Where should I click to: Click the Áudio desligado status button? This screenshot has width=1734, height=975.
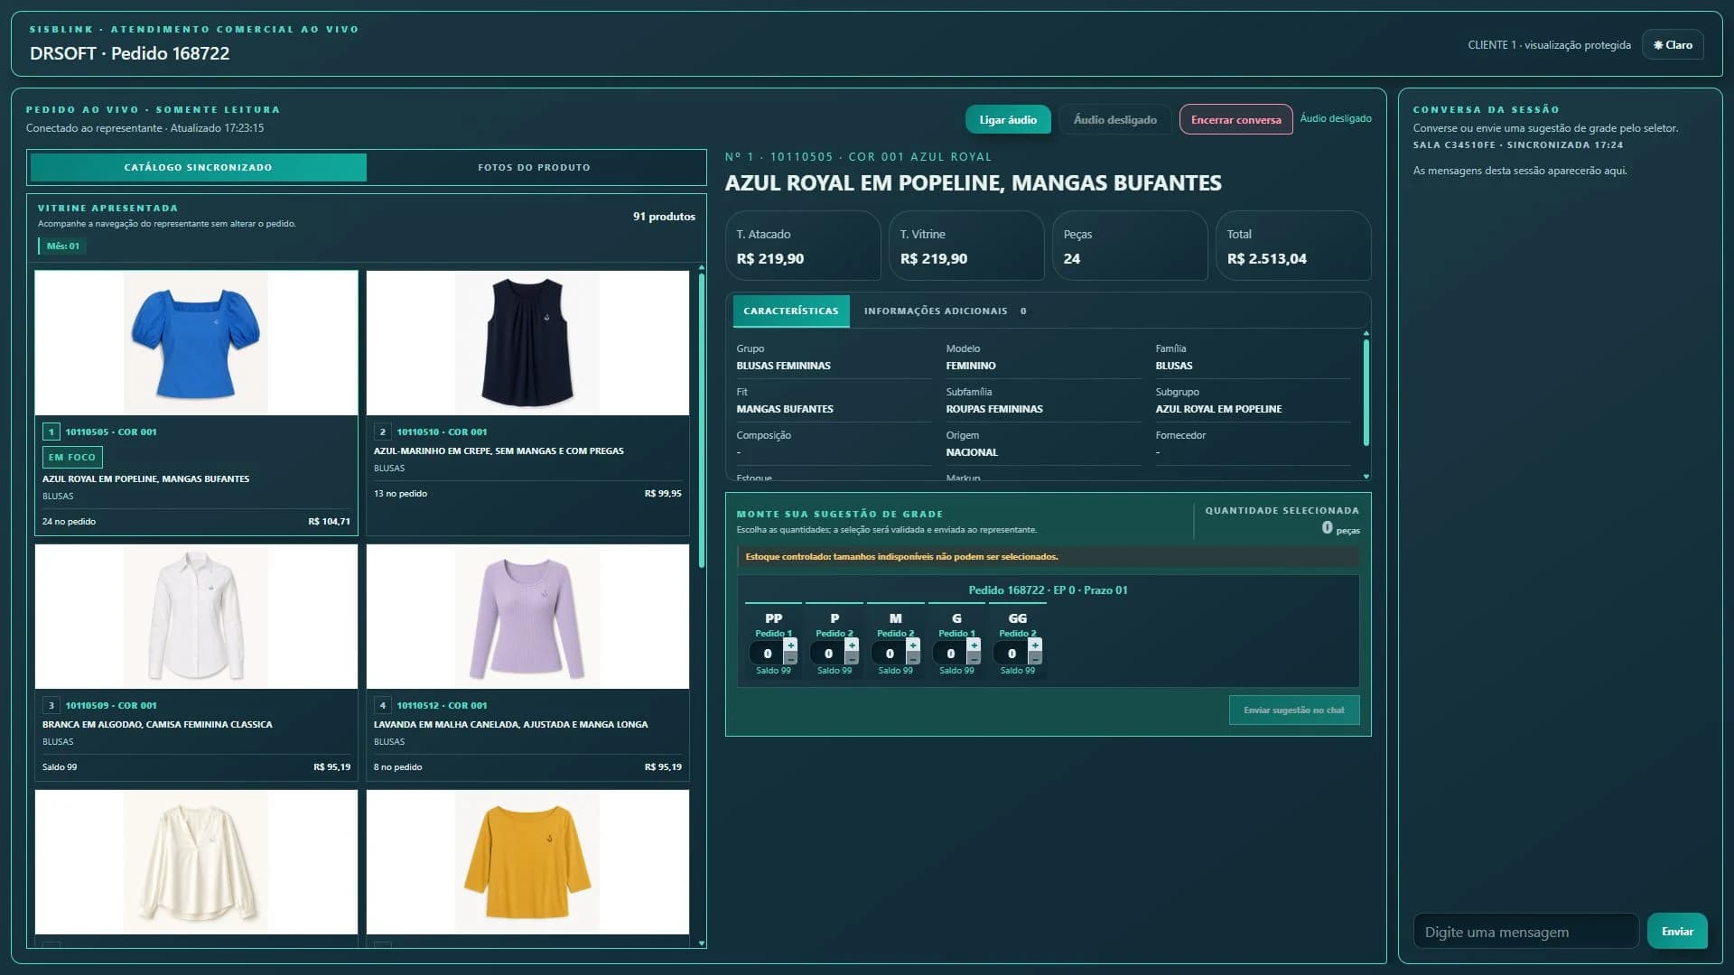click(x=1114, y=120)
